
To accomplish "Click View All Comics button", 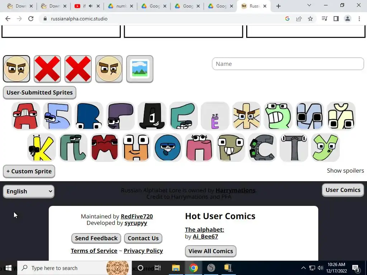I will pos(211,251).
